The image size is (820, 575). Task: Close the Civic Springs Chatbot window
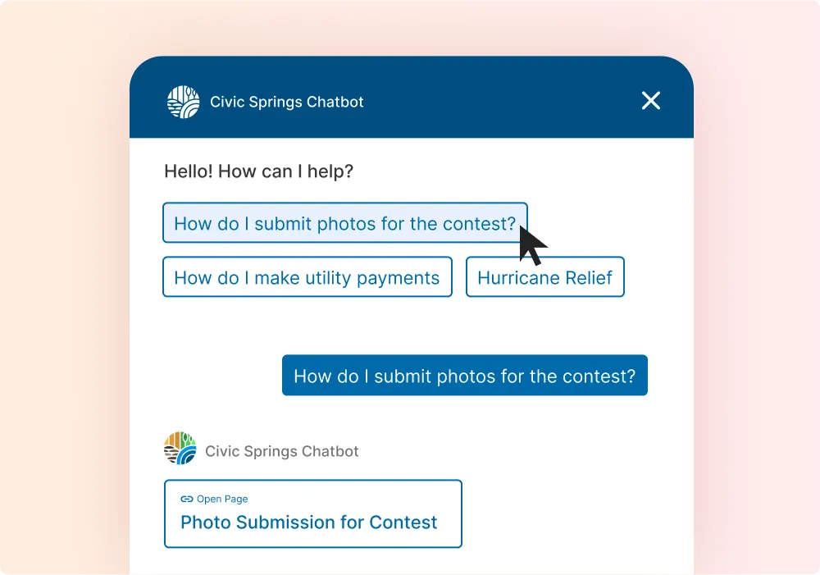651,101
